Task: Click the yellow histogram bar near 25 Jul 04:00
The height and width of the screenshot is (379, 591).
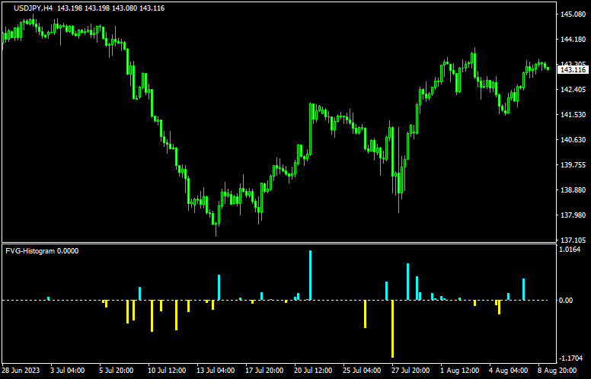Action: click(366, 314)
